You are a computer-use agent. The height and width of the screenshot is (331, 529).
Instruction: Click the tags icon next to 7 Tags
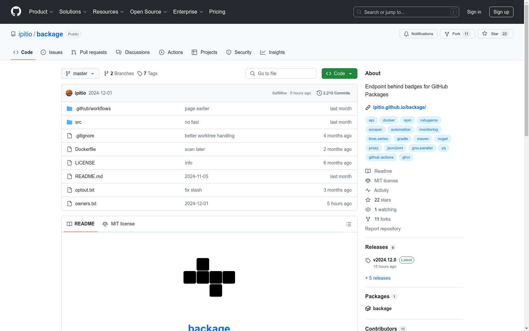(x=140, y=73)
